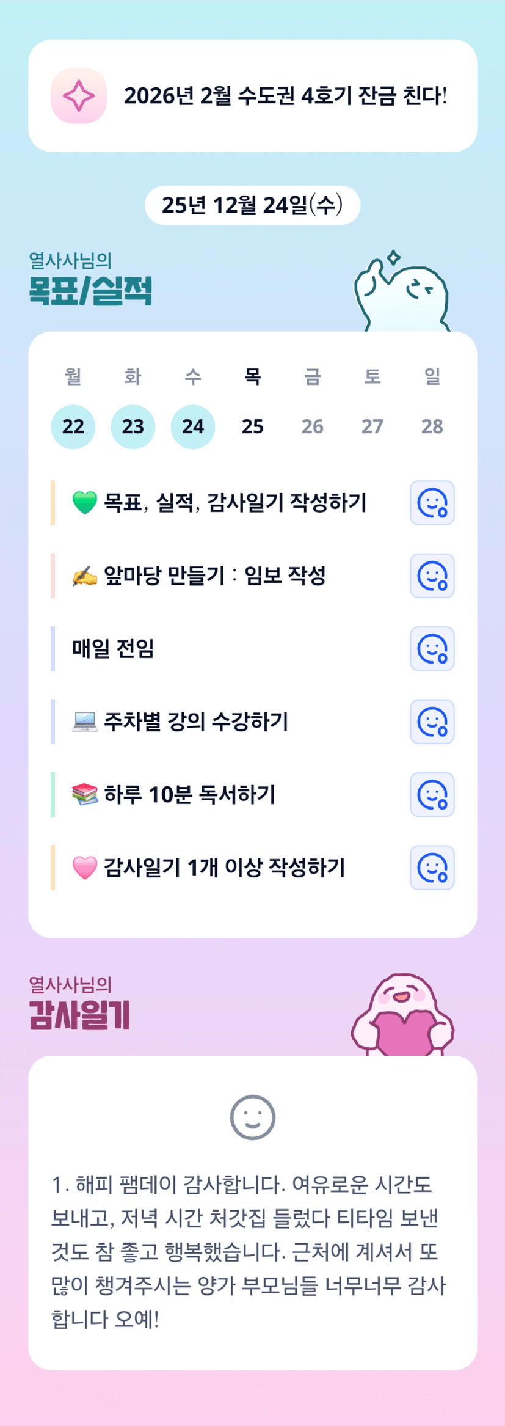This screenshot has height=1426, width=505.
Task: Select Sunday the 28th
Action: pyautogui.click(x=432, y=426)
